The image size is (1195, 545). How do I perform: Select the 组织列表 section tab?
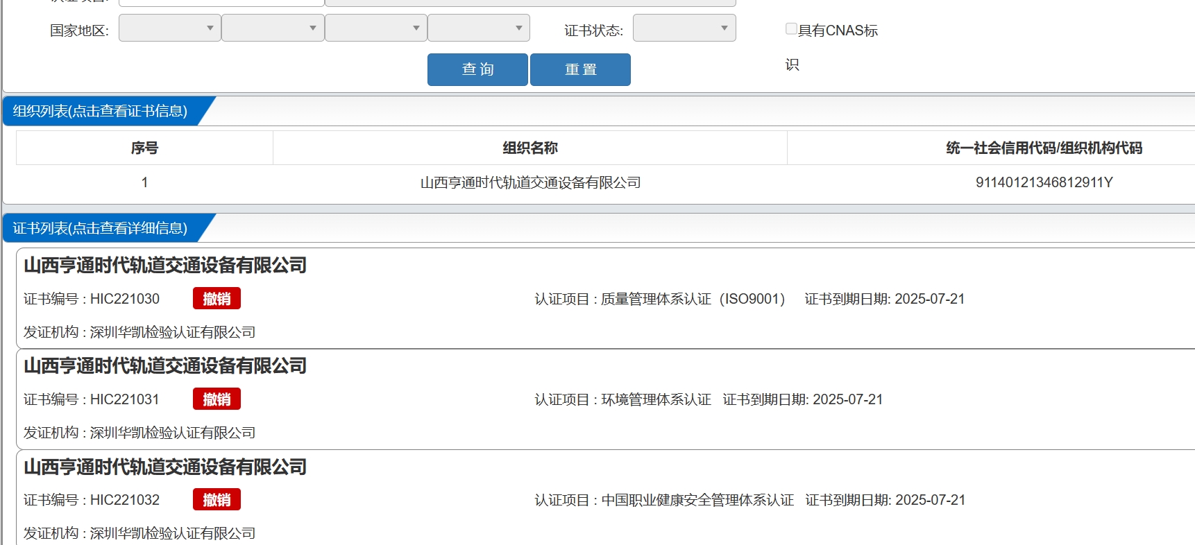(101, 111)
